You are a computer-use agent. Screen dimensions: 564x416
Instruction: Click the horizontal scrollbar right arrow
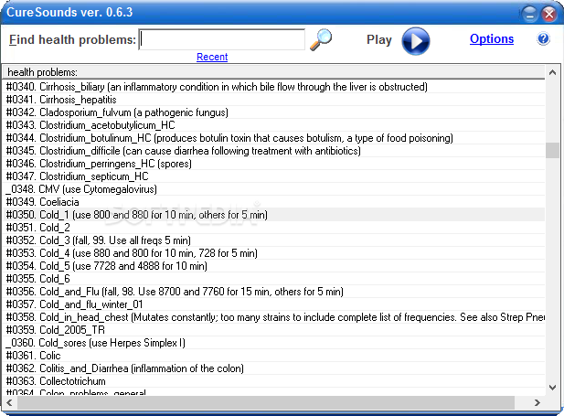click(537, 402)
